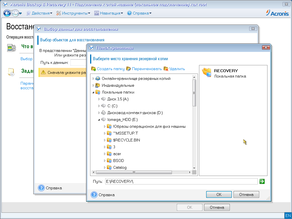Open the Навигация menu
The width and height of the screenshot is (292, 219).
point(109,13)
